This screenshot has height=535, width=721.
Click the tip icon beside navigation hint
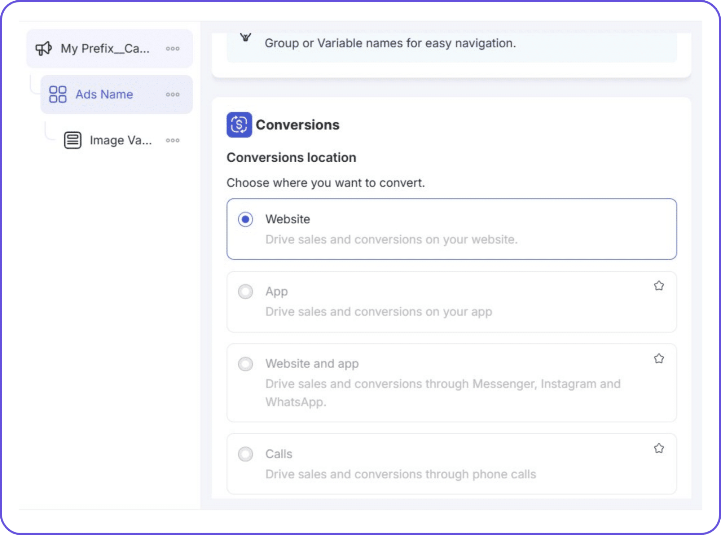click(246, 37)
